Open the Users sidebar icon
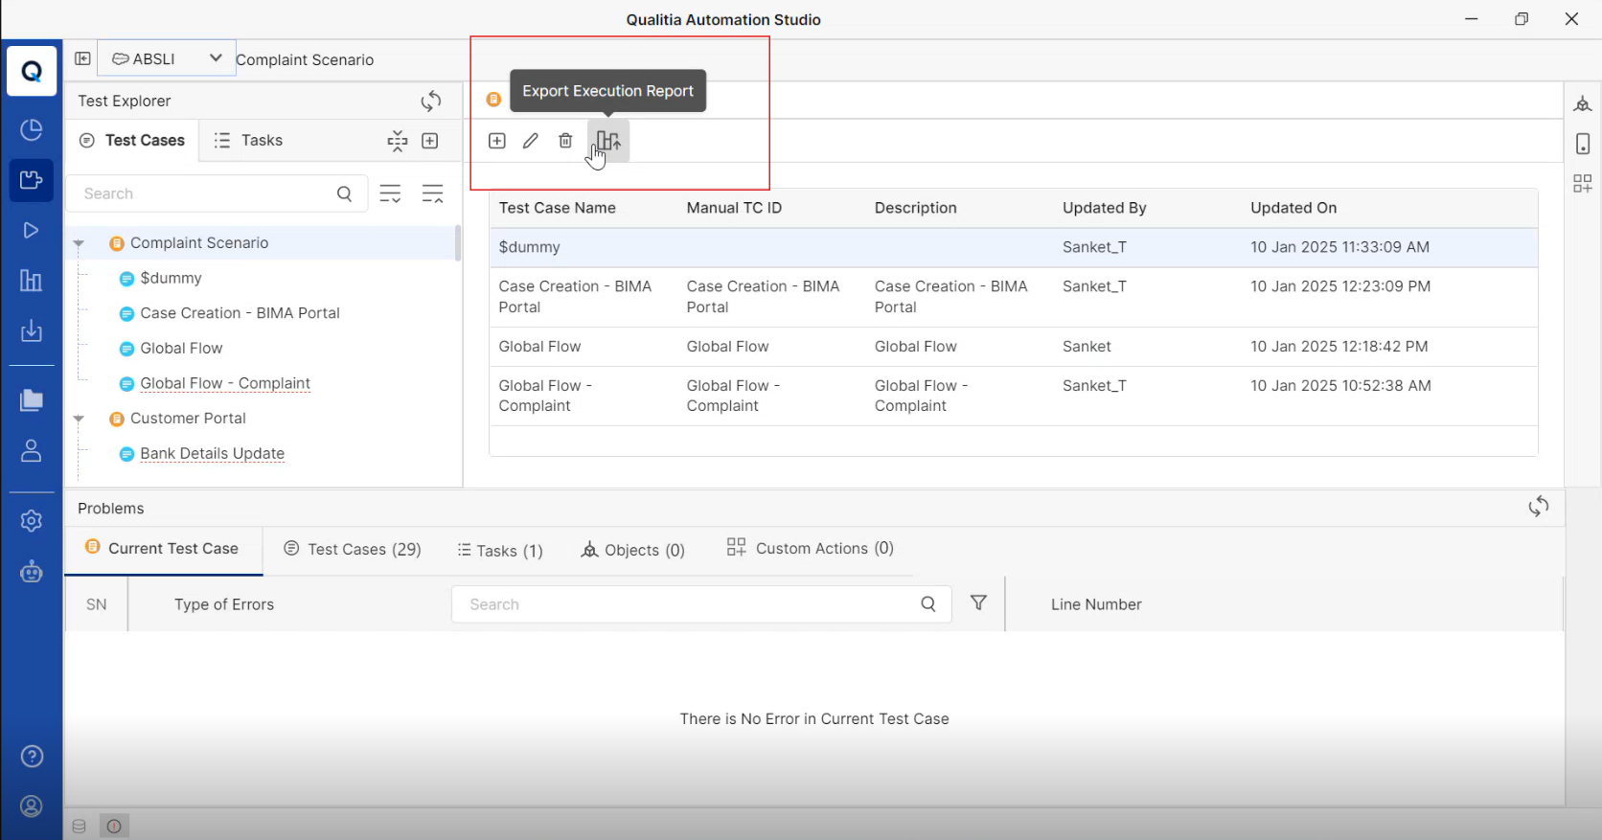The image size is (1602, 840). pos(32,451)
